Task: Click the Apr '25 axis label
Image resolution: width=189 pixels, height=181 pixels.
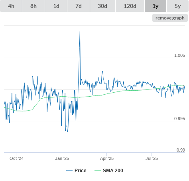Action: point(107,158)
